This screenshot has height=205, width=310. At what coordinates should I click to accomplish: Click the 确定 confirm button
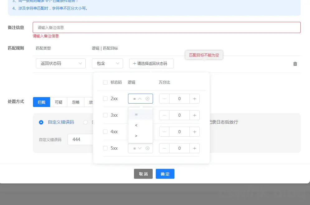click(165, 174)
